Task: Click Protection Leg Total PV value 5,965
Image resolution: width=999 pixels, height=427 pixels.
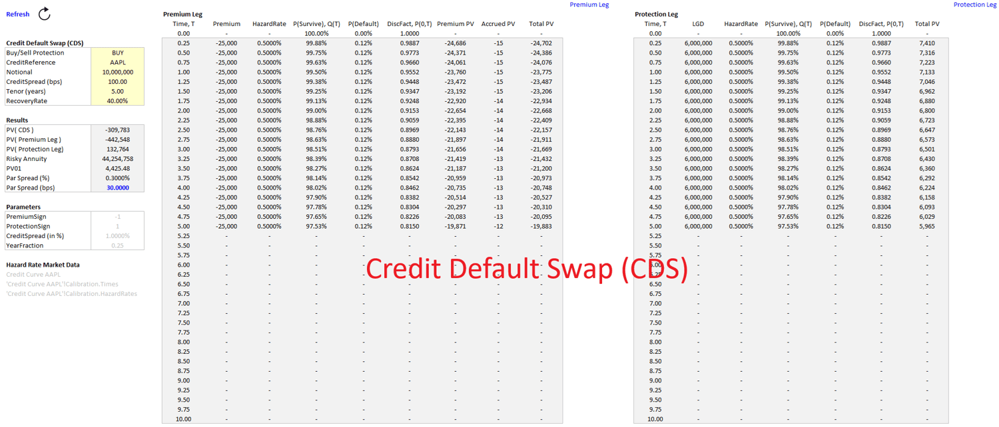Action: pyautogui.click(x=927, y=227)
